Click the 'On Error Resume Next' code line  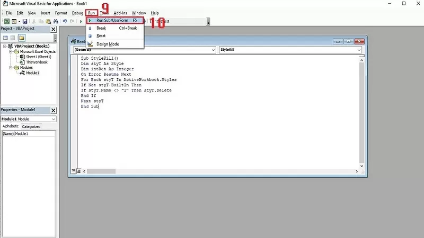pos(106,74)
